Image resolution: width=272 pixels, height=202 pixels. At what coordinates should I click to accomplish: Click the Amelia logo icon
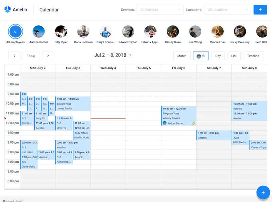[x=7, y=9]
